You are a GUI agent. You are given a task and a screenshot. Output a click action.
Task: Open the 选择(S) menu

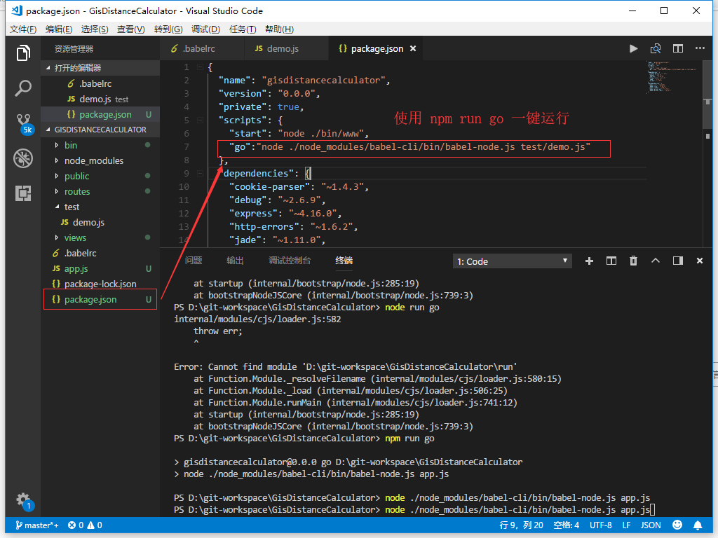coord(95,29)
